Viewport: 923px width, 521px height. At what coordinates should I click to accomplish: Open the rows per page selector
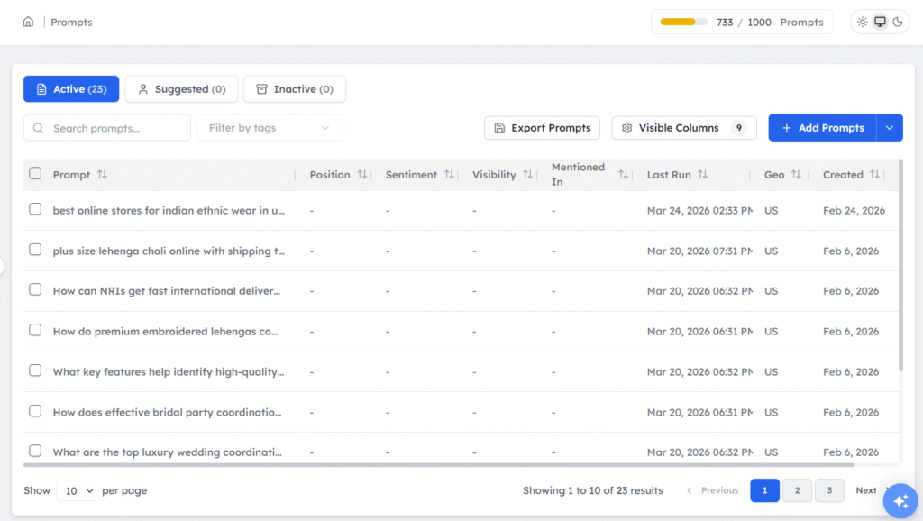76,490
